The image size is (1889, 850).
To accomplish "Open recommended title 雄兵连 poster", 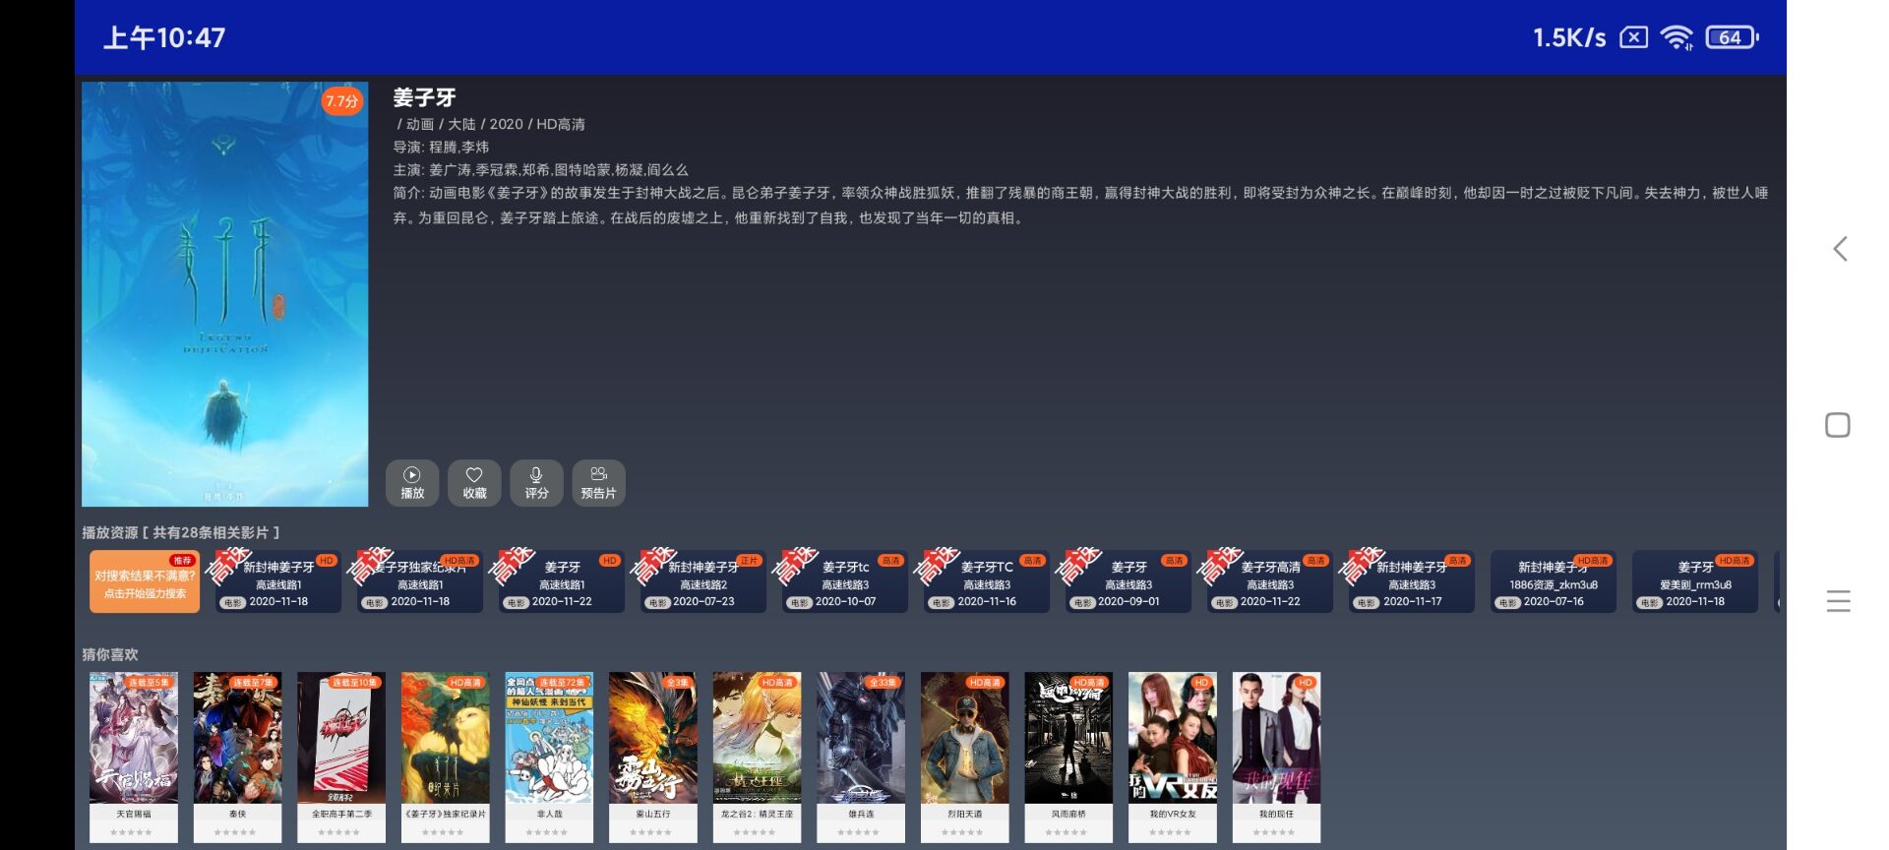I will [x=861, y=738].
